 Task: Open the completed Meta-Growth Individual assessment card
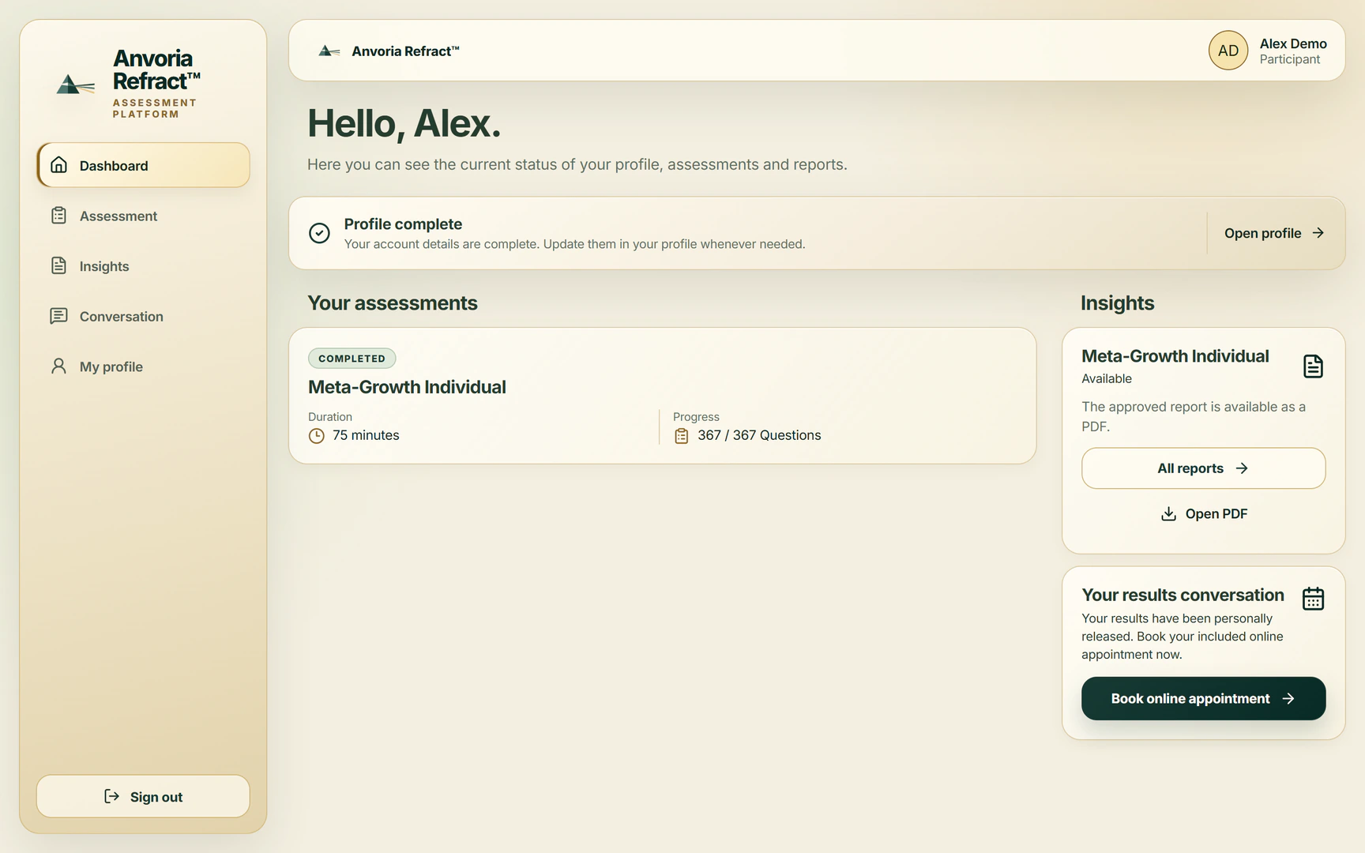click(662, 396)
